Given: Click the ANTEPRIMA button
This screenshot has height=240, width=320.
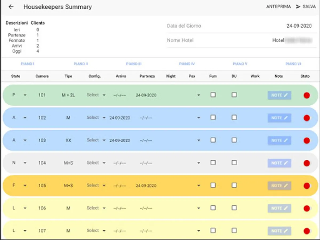Looking at the screenshot, I should (x=278, y=7).
